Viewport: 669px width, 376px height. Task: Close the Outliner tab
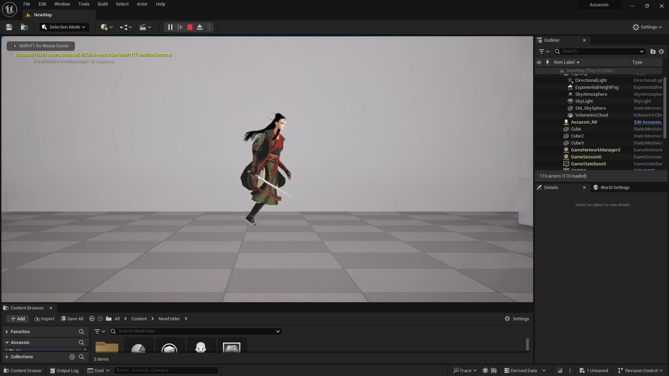[x=584, y=40]
